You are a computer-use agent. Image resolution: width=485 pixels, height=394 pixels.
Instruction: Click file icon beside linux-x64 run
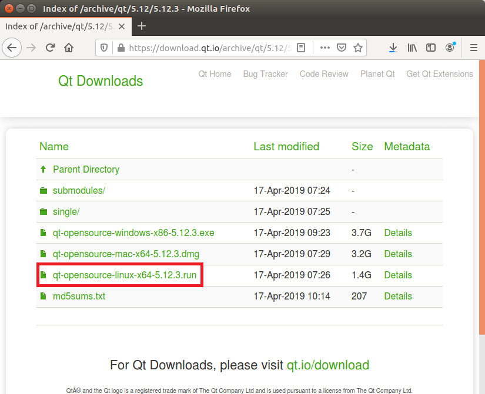pos(44,275)
